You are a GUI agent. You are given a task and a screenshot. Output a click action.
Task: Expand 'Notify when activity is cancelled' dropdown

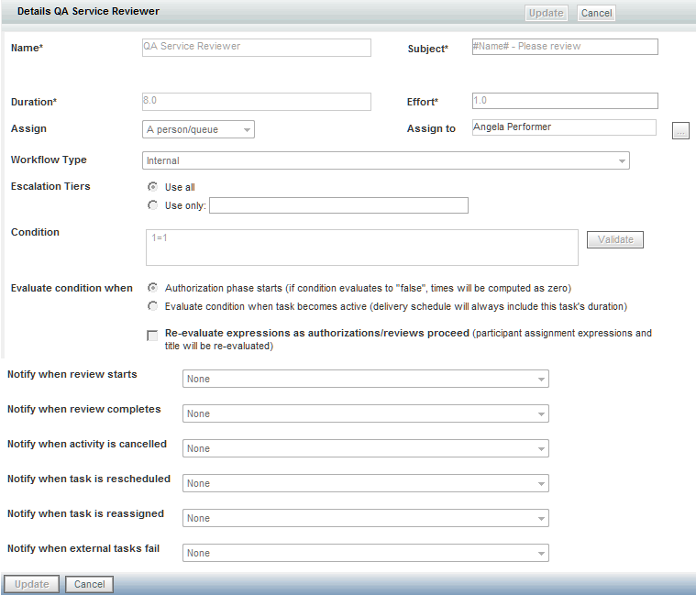[365, 448]
